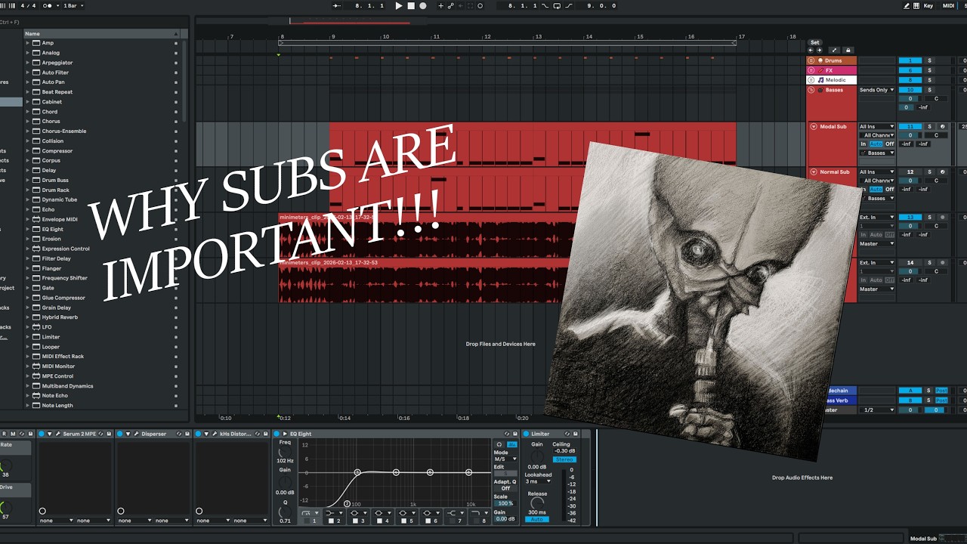Expand the Compressor folder in browser
The height and width of the screenshot is (544, 967).
[x=27, y=151]
